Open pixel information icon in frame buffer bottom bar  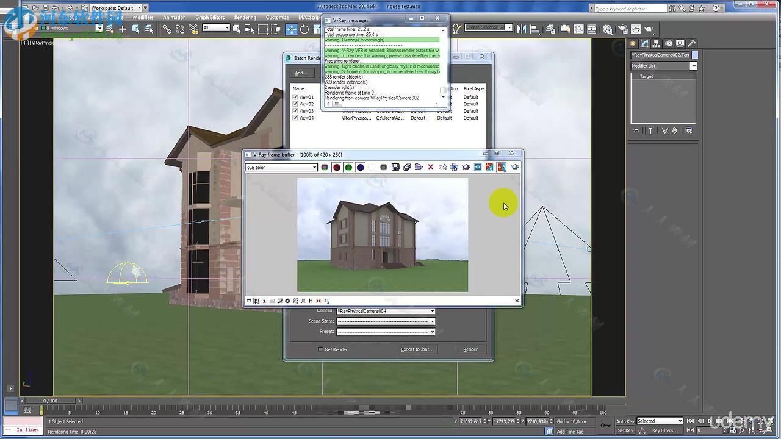[264, 301]
